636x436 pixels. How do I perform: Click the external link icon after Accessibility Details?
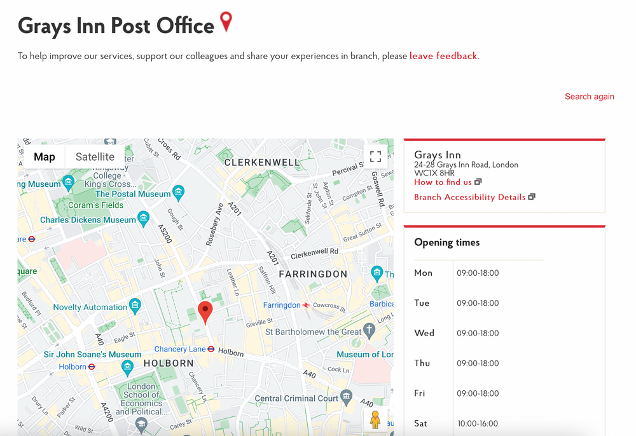tap(532, 196)
